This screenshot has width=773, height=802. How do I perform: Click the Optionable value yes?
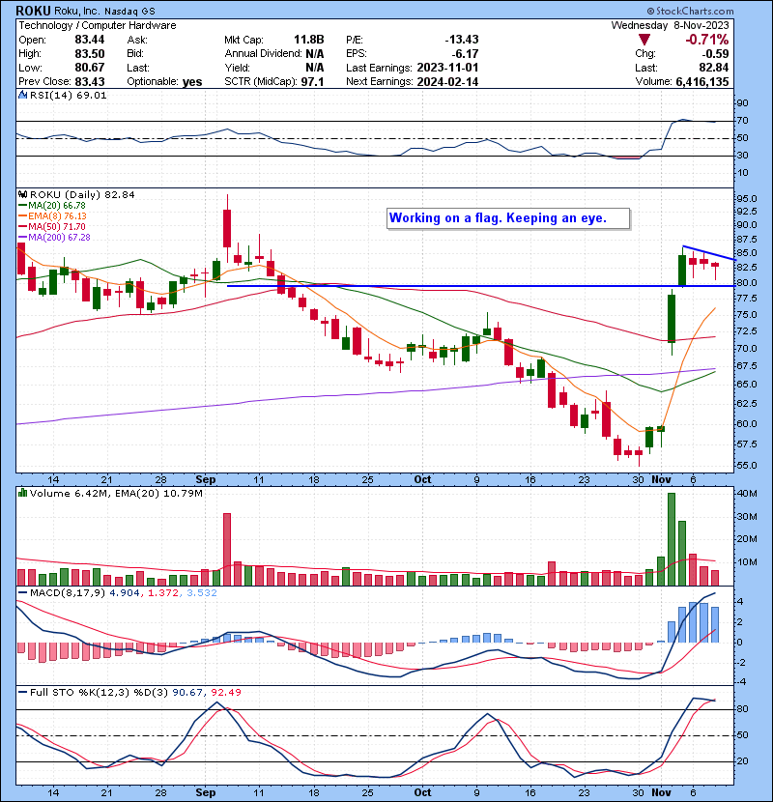pyautogui.click(x=192, y=82)
